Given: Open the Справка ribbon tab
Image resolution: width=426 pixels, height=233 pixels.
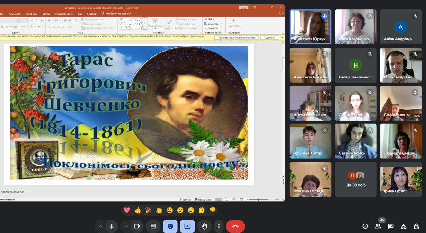Looking at the screenshot, I should pyautogui.click(x=91, y=14).
